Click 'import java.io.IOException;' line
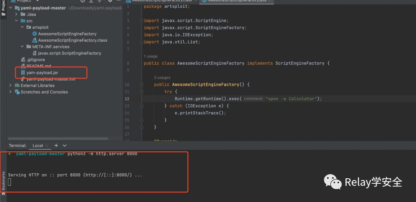 coord(179,35)
